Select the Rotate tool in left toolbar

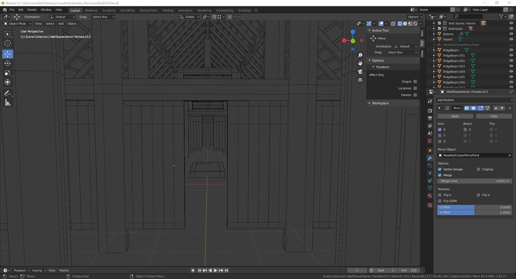(x=7, y=63)
